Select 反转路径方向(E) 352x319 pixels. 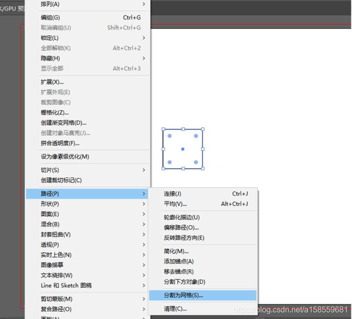203,238
